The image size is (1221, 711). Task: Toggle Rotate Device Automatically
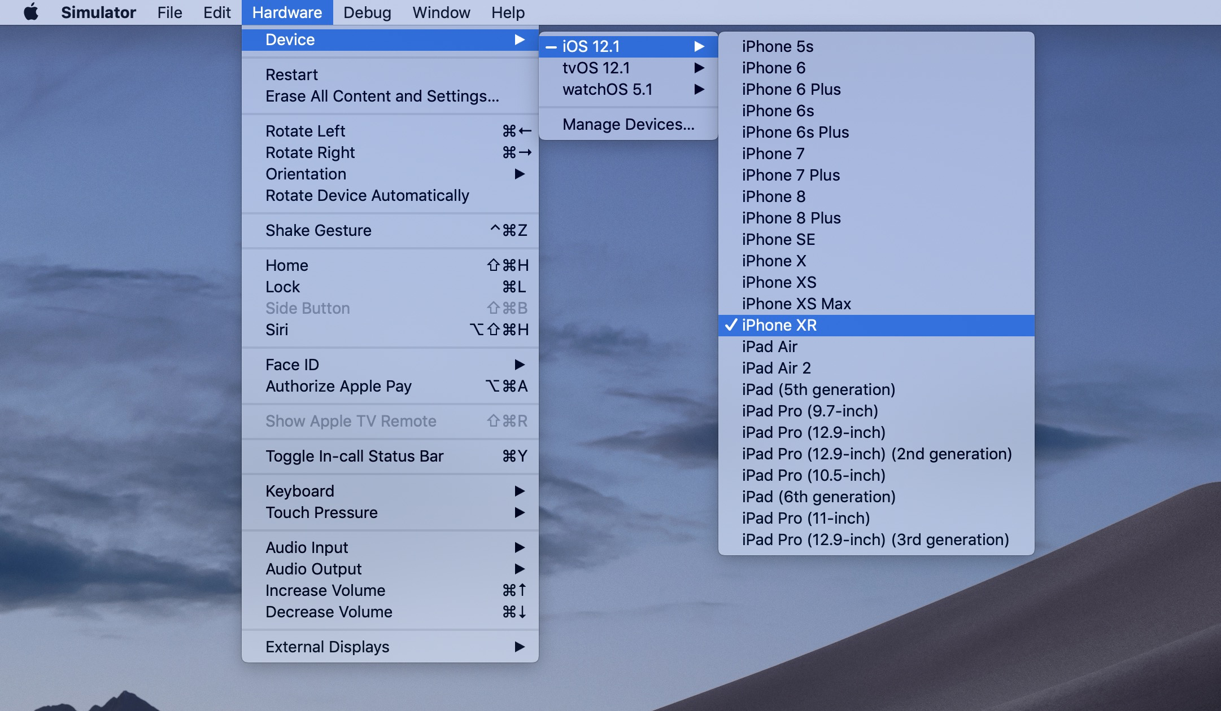click(390, 195)
